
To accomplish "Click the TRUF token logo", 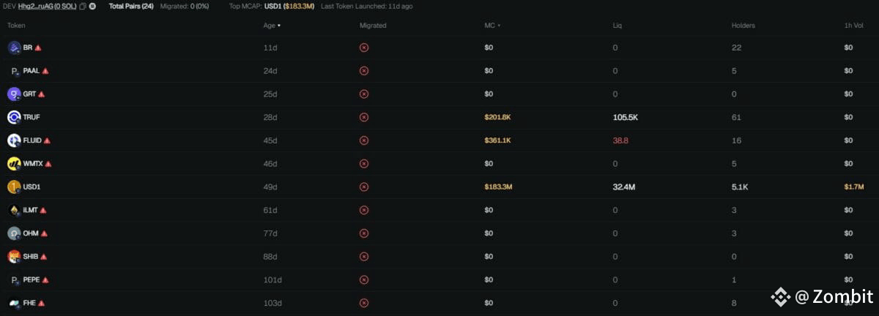I will point(14,117).
